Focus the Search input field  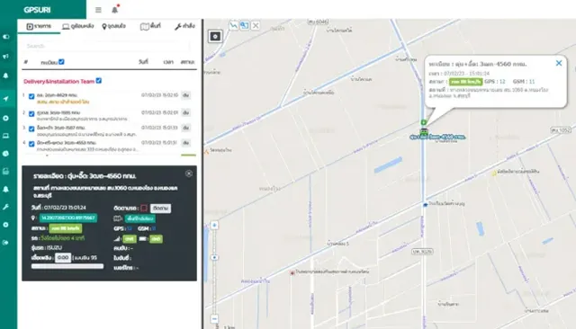click(x=107, y=46)
